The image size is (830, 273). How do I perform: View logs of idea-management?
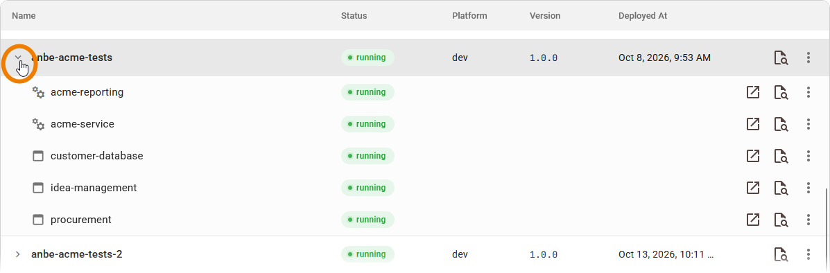pos(781,188)
